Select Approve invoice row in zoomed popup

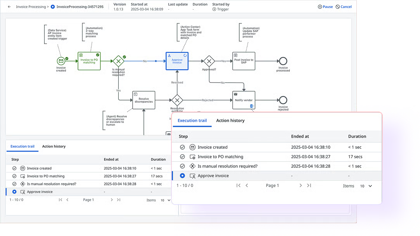[277, 176]
